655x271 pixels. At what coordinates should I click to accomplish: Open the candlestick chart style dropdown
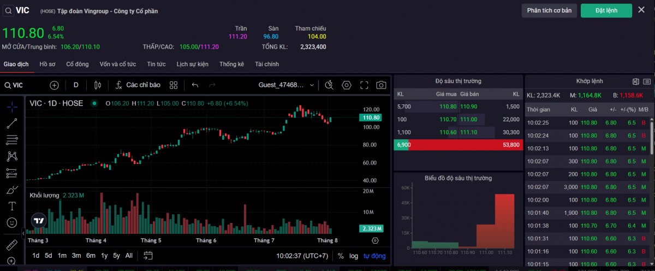pyautogui.click(x=98, y=85)
